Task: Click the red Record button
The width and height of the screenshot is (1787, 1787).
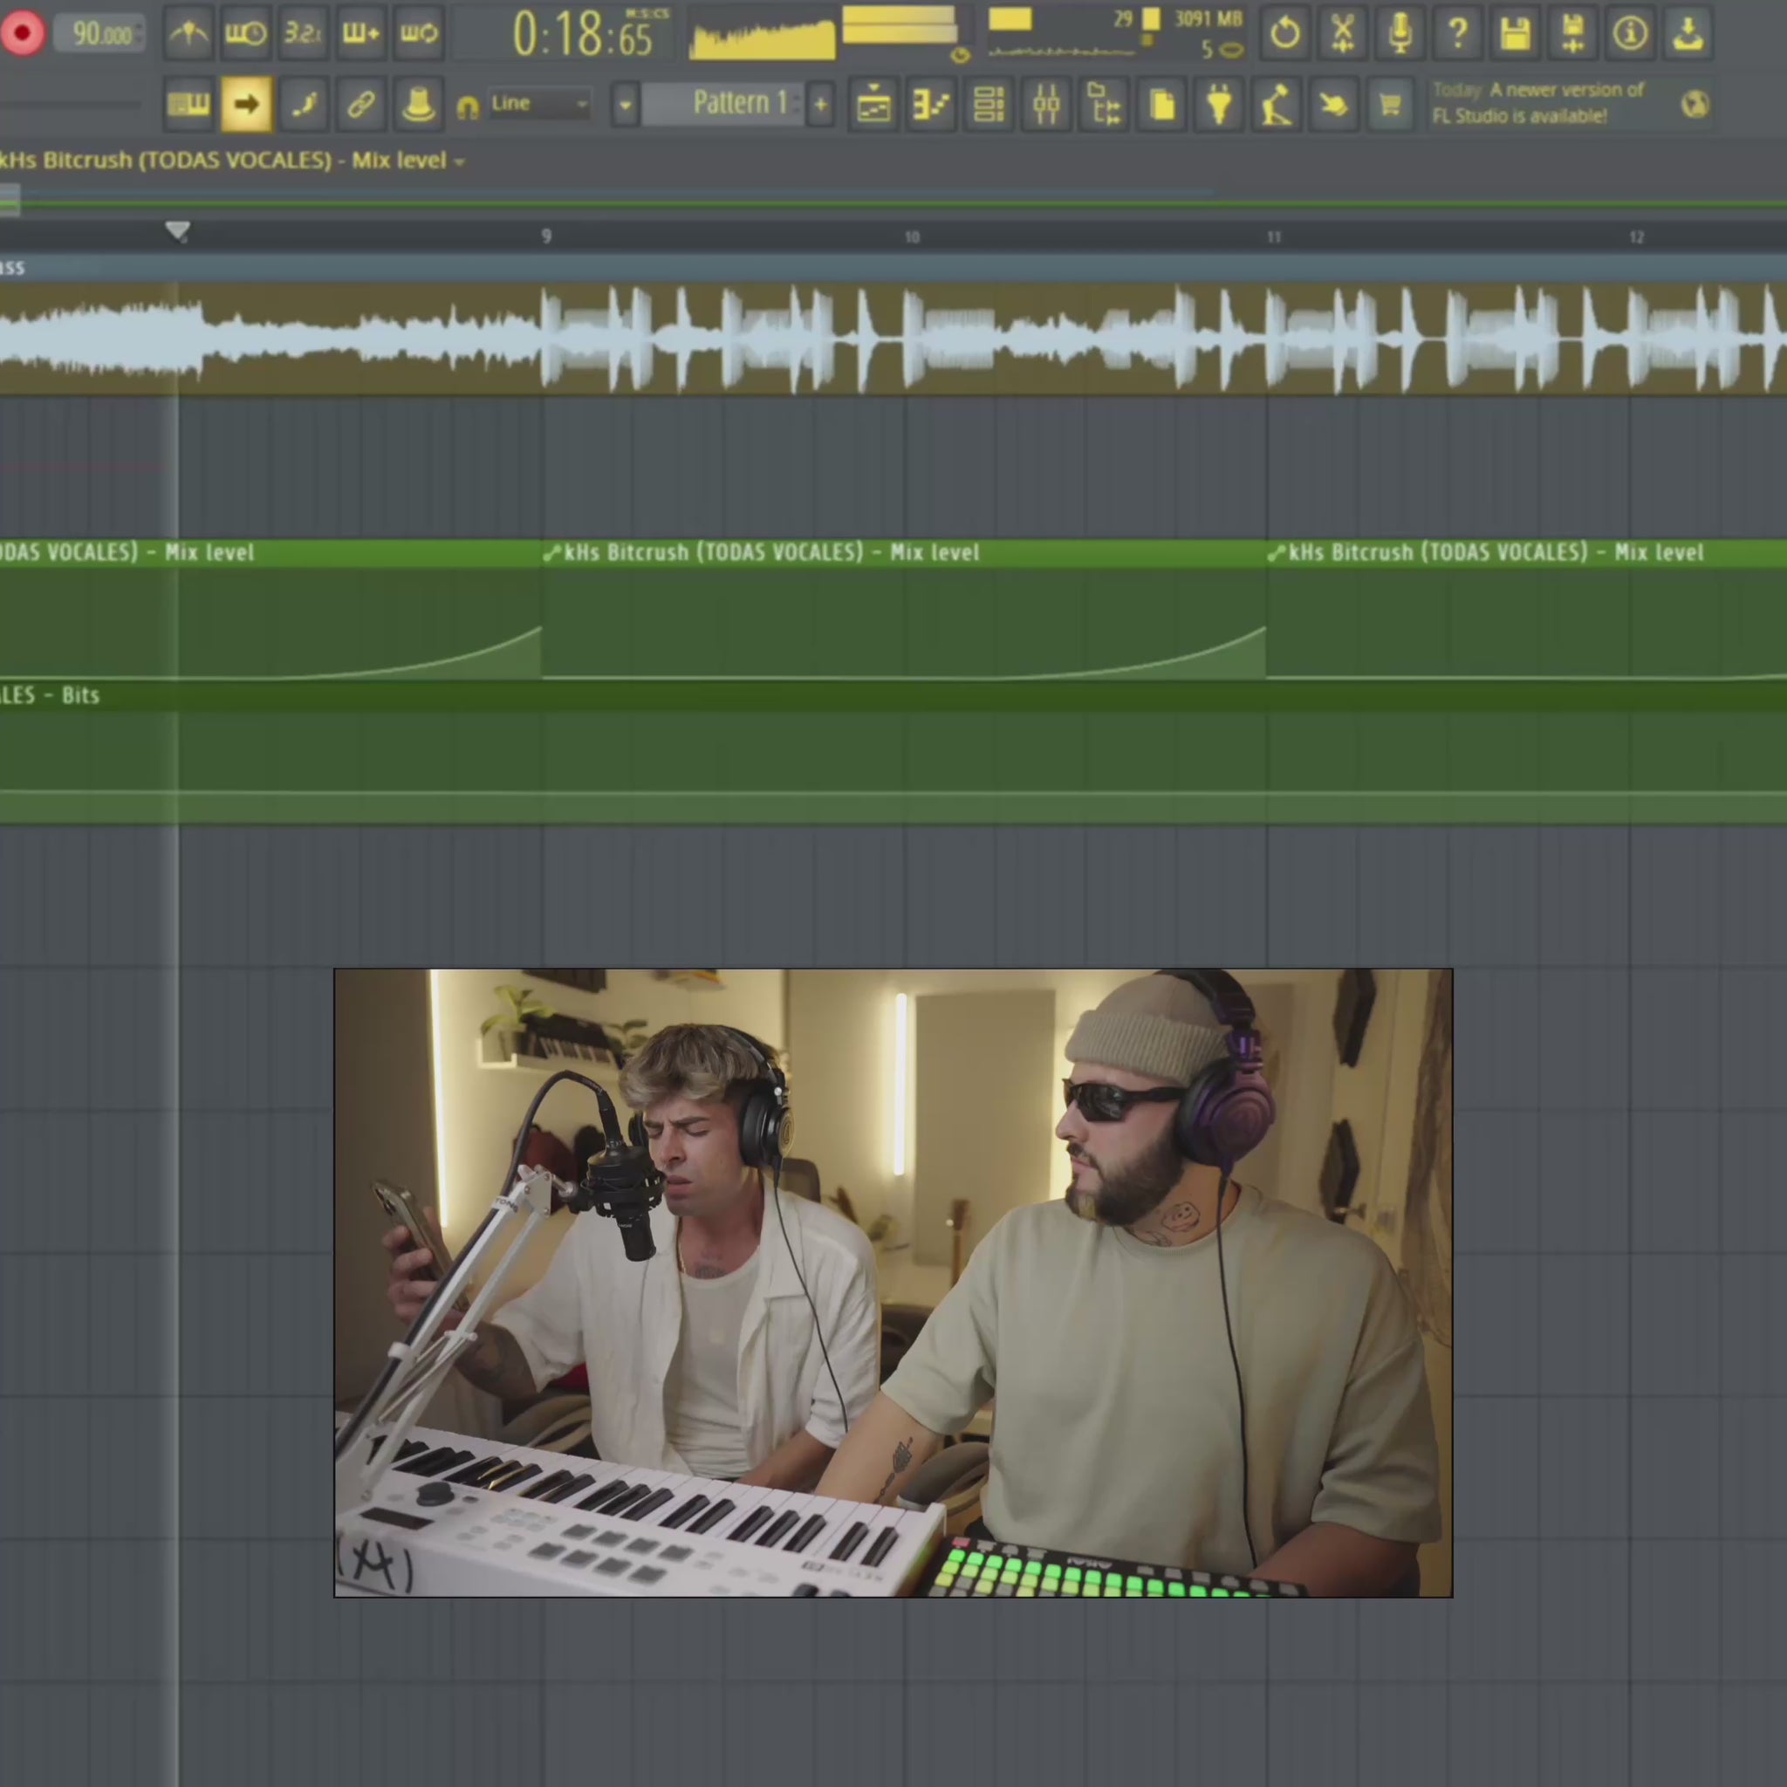Action: pos(22,34)
